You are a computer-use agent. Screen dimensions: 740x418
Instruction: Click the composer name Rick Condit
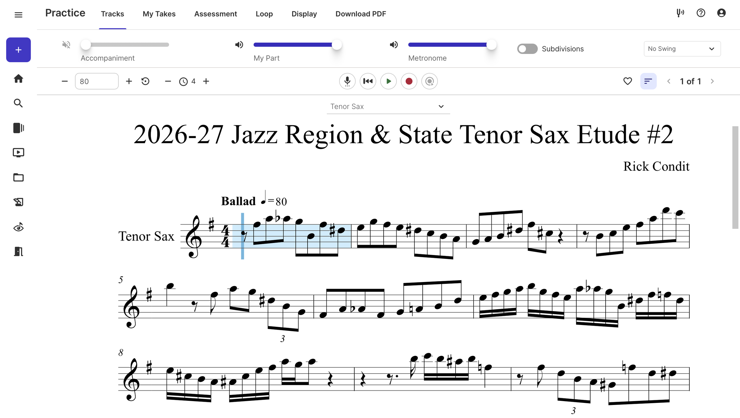[x=656, y=166]
